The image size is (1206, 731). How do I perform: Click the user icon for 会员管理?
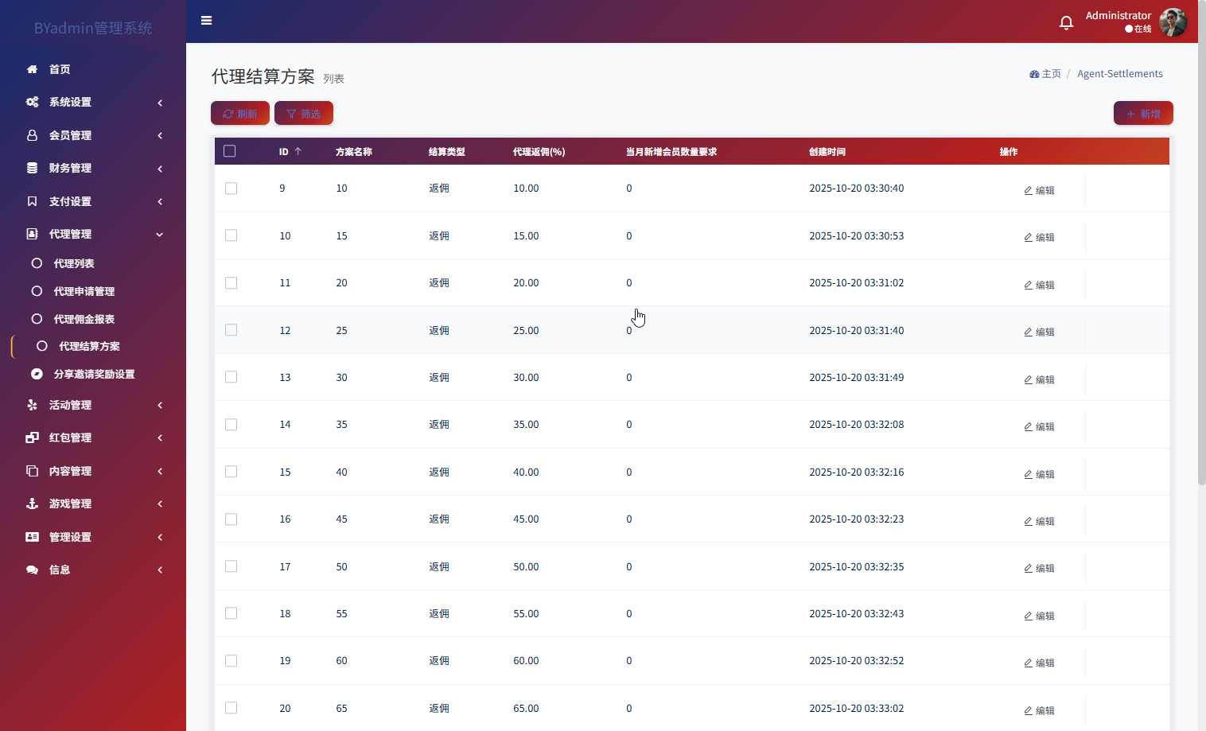coord(32,135)
